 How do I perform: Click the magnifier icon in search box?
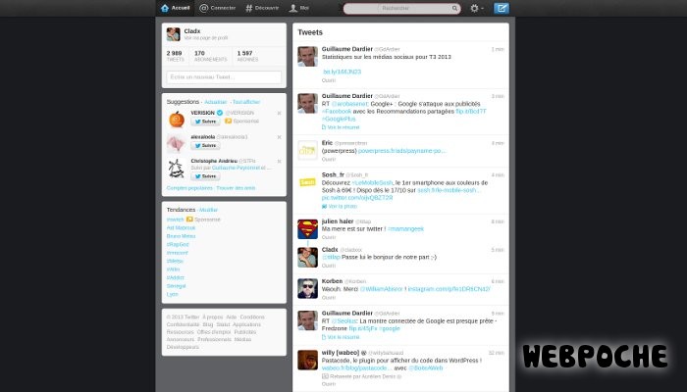pyautogui.click(x=454, y=8)
